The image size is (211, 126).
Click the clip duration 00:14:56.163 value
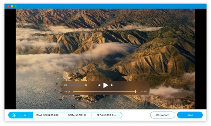tap(76, 115)
